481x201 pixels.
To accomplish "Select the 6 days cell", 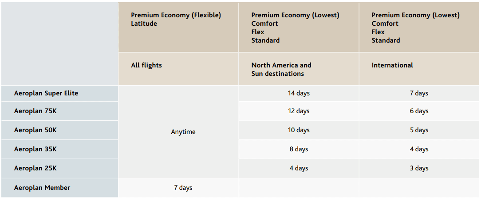I will tap(419, 111).
